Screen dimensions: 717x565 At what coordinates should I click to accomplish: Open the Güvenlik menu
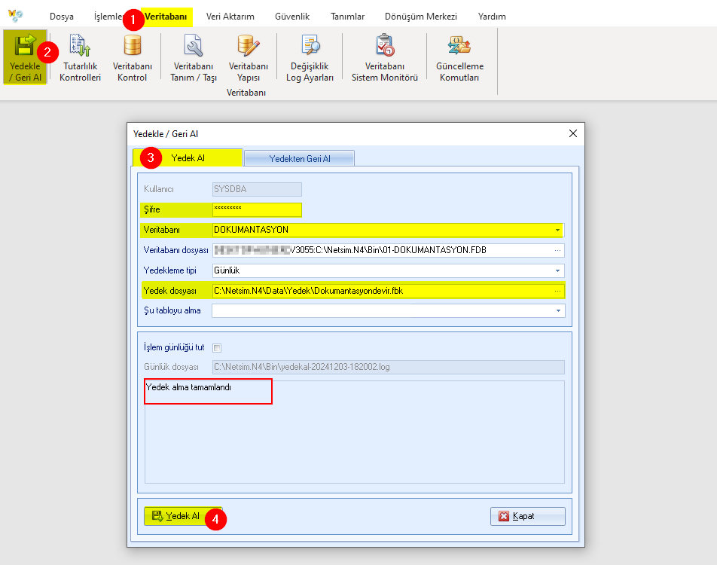[292, 17]
